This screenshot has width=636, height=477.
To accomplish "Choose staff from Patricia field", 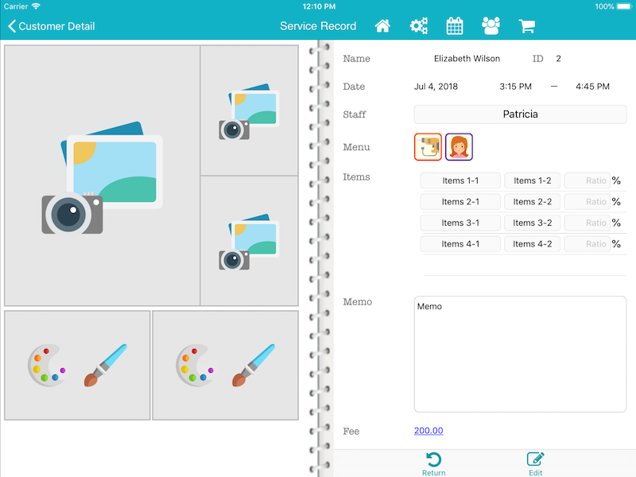I will tap(520, 114).
